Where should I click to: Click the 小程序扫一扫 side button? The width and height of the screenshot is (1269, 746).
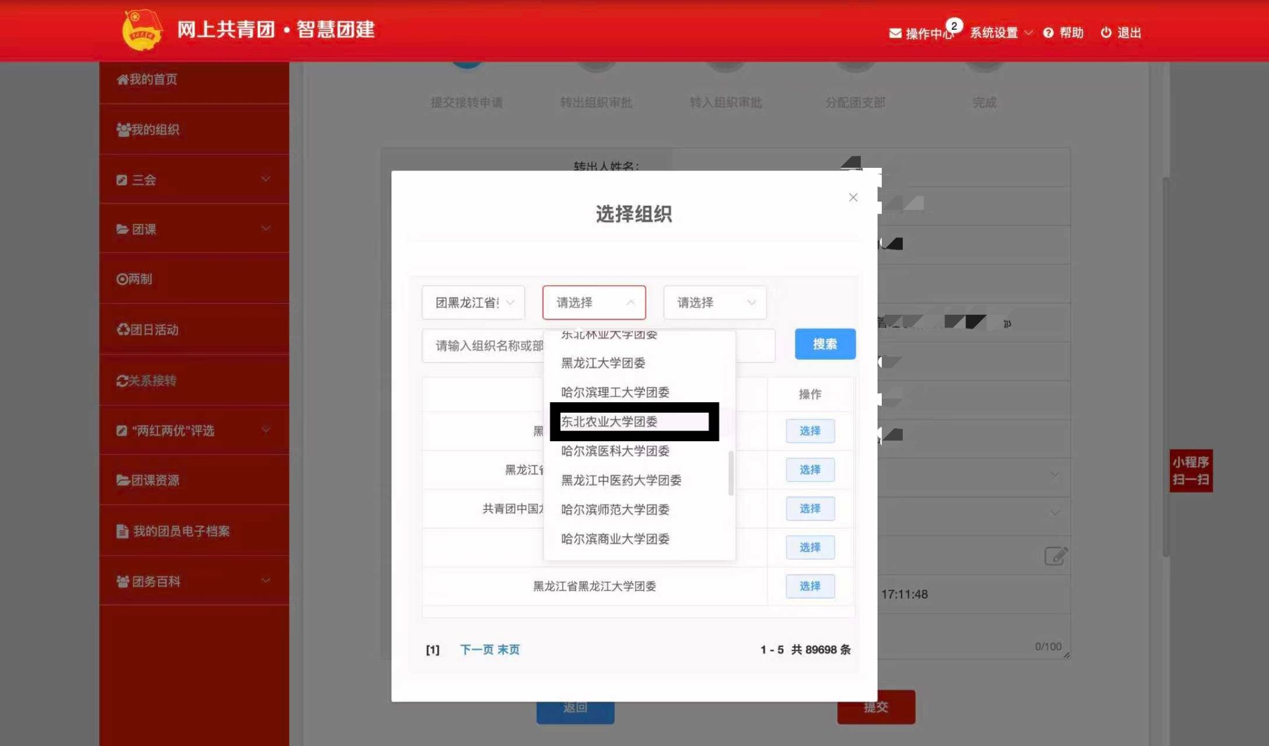click(1191, 471)
